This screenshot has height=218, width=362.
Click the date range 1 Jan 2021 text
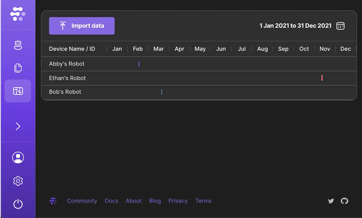coord(295,26)
